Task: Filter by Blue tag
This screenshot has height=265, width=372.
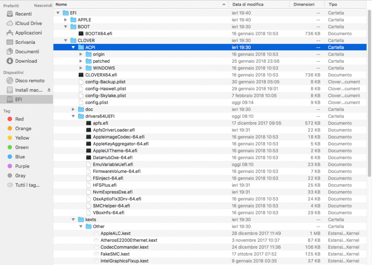Action: (16, 157)
